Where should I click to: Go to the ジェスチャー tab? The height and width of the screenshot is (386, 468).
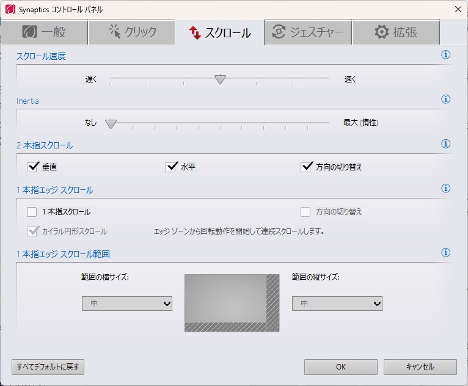(x=308, y=32)
